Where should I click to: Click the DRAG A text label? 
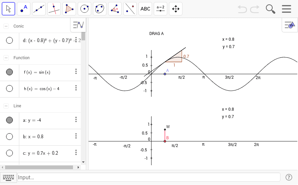pos(156,34)
